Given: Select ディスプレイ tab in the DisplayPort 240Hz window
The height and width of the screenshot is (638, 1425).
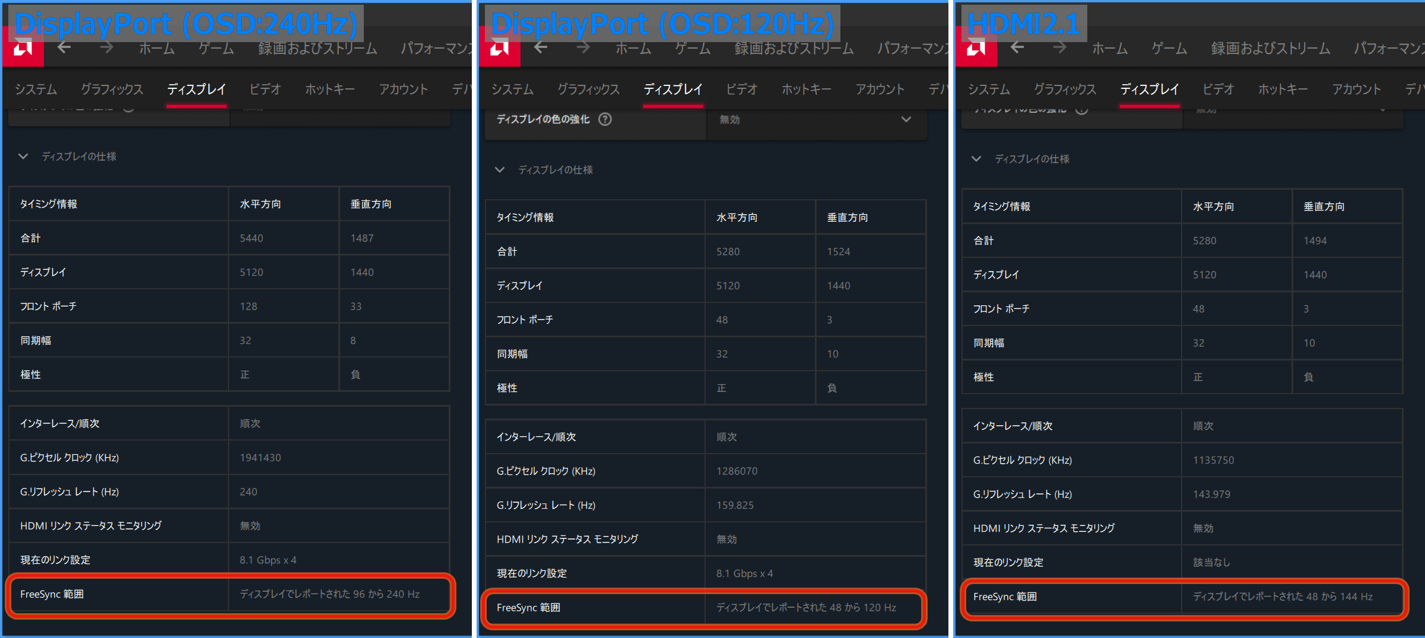Looking at the screenshot, I should click(x=196, y=90).
